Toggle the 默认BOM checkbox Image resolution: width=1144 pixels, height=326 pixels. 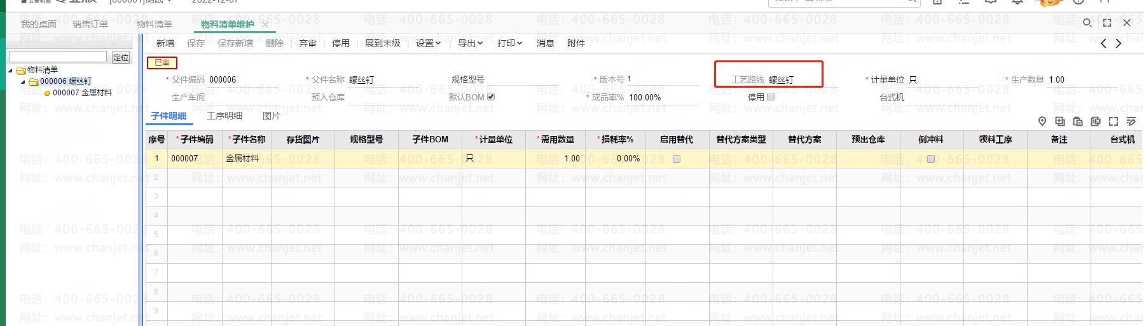[491, 97]
